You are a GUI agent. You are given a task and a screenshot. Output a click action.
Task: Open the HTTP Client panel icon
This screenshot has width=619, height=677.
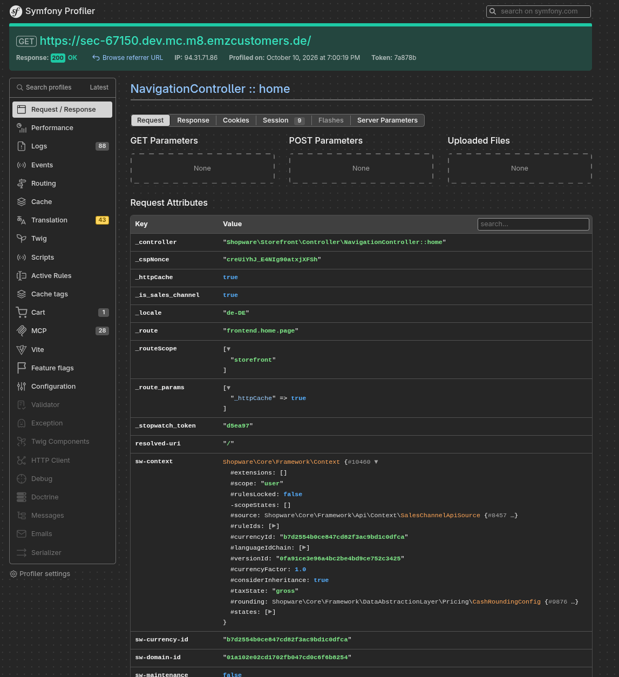(x=22, y=461)
